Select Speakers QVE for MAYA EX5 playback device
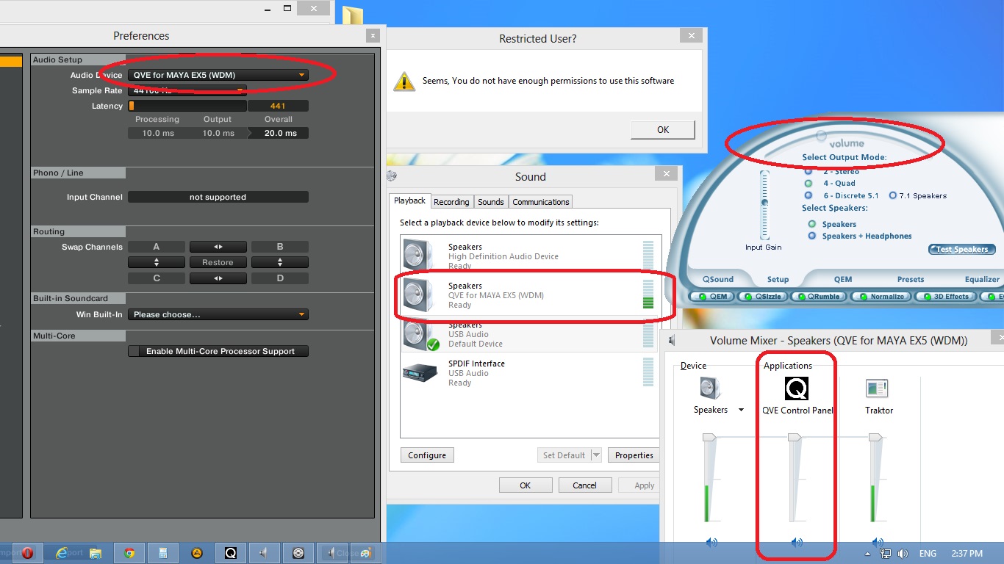The height and width of the screenshot is (564, 1004). [x=532, y=295]
